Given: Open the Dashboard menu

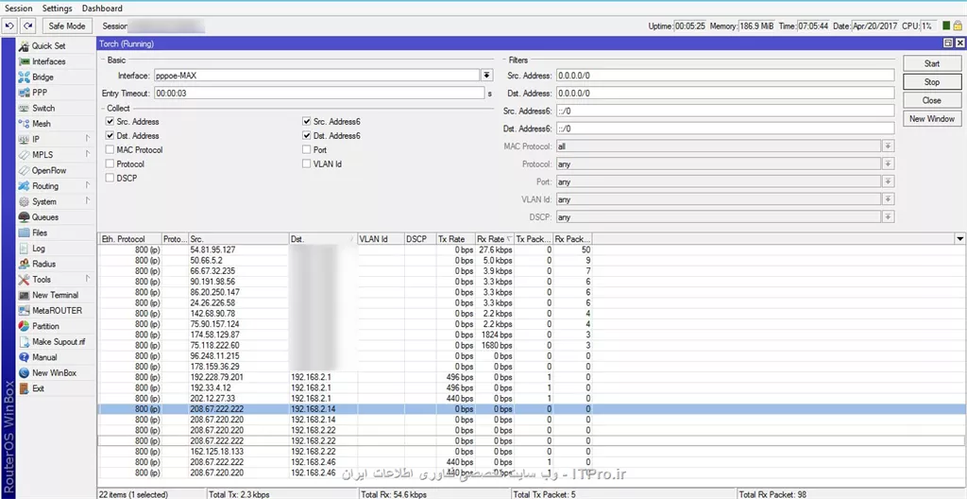Looking at the screenshot, I should point(102,9).
